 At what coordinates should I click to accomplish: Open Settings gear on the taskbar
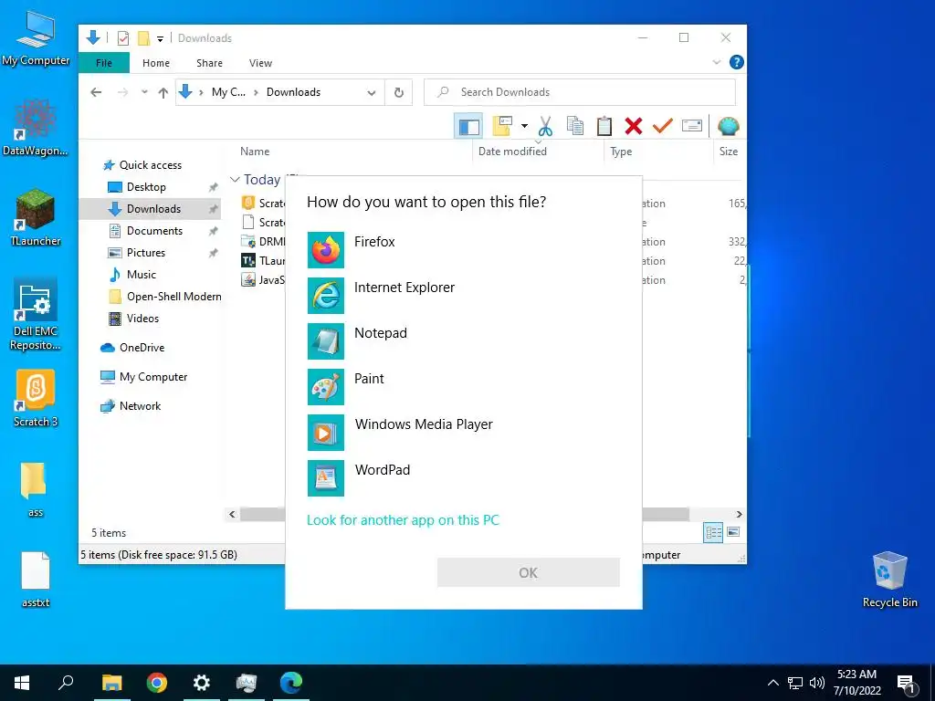click(202, 683)
